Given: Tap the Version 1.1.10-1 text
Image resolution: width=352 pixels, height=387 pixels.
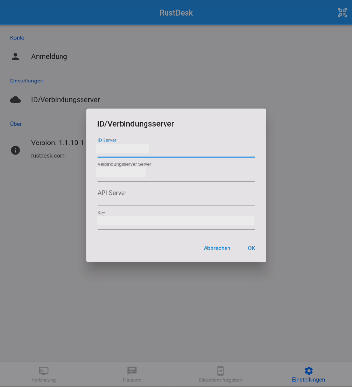Looking at the screenshot, I should click(58, 143).
